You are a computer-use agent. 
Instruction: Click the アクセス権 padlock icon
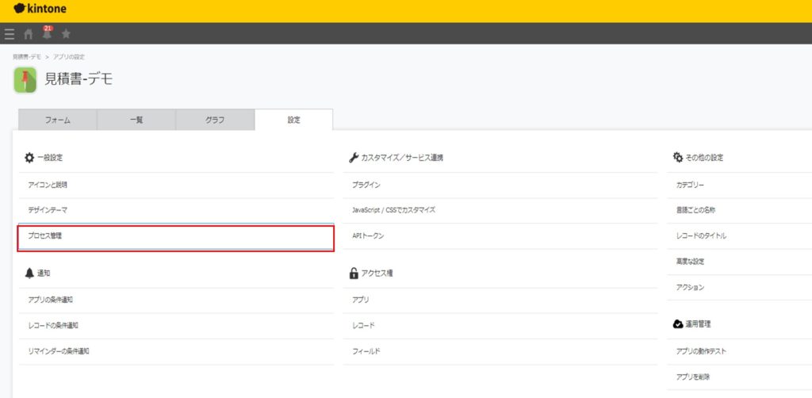tap(354, 274)
